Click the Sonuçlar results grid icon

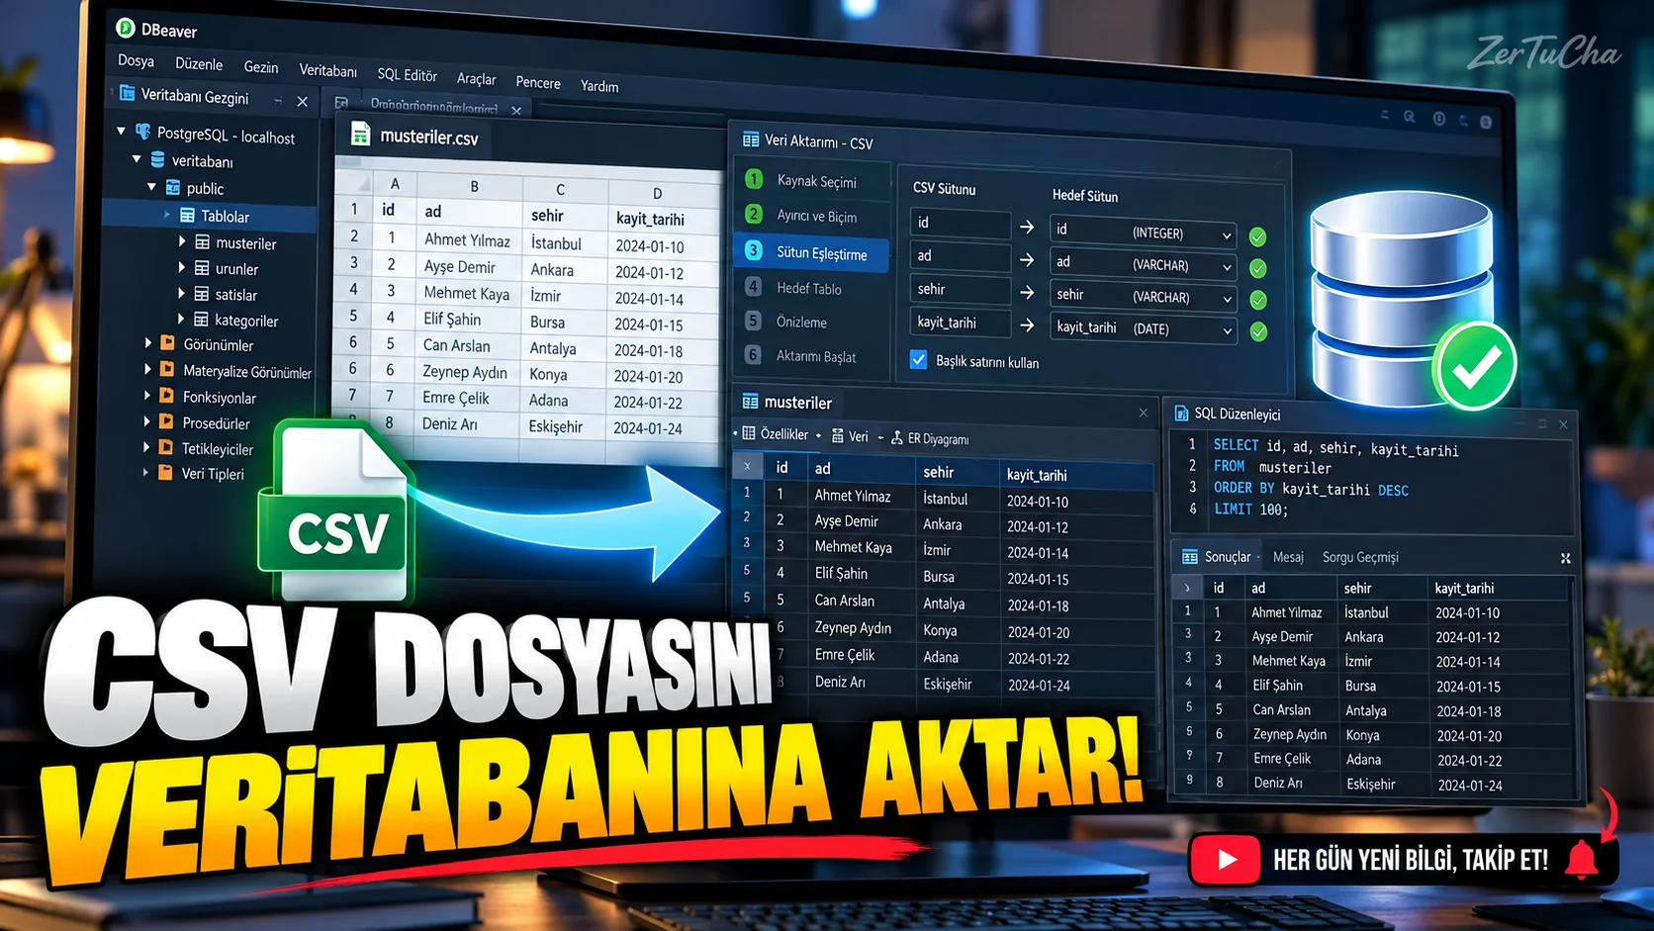1190,556
